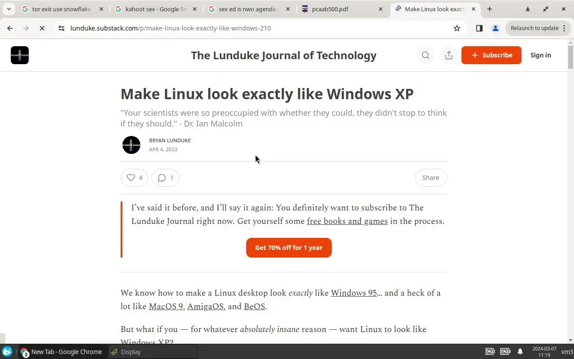This screenshot has height=359, width=574.
Task: Like the post with the heart button
Action: click(x=134, y=178)
